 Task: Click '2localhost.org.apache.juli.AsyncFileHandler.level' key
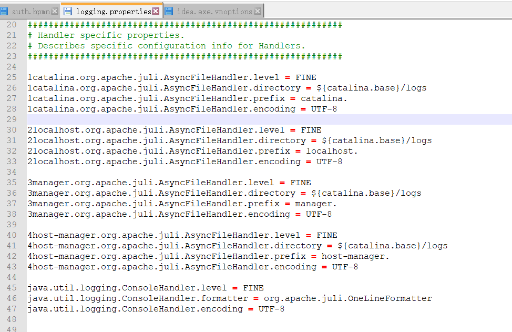pos(156,130)
